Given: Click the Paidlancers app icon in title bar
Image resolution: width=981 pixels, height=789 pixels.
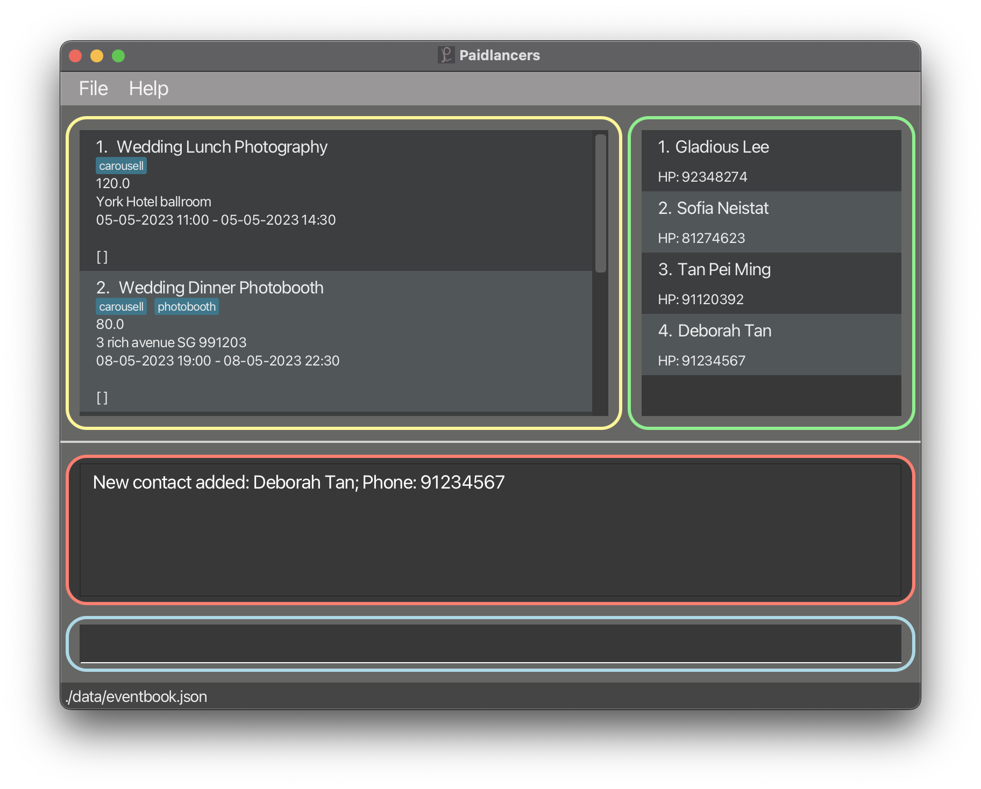Looking at the screenshot, I should tap(446, 55).
